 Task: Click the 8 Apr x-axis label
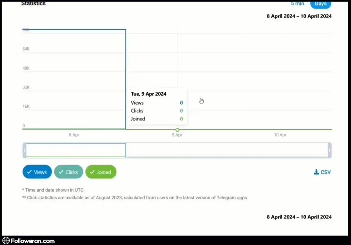tap(74, 135)
